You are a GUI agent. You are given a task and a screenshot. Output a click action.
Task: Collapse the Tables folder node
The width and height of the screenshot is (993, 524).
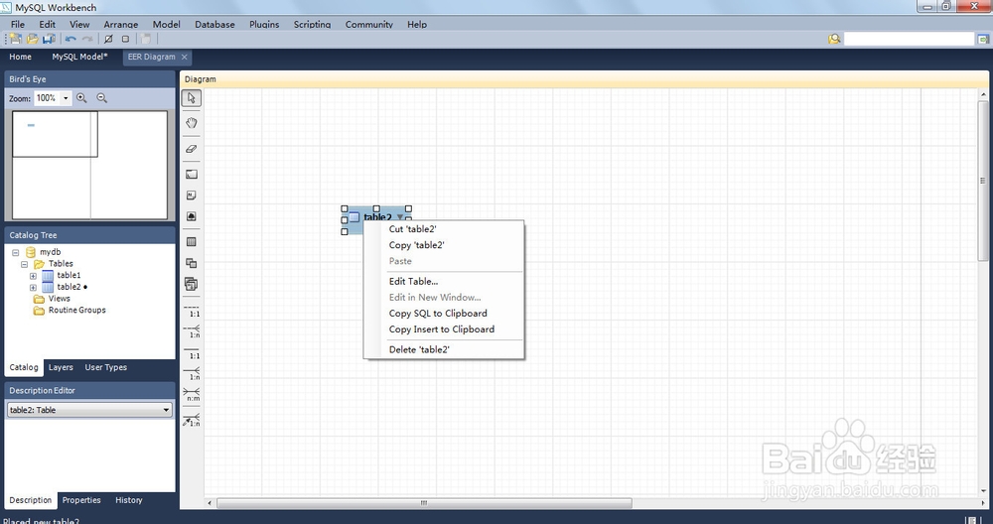(24, 264)
